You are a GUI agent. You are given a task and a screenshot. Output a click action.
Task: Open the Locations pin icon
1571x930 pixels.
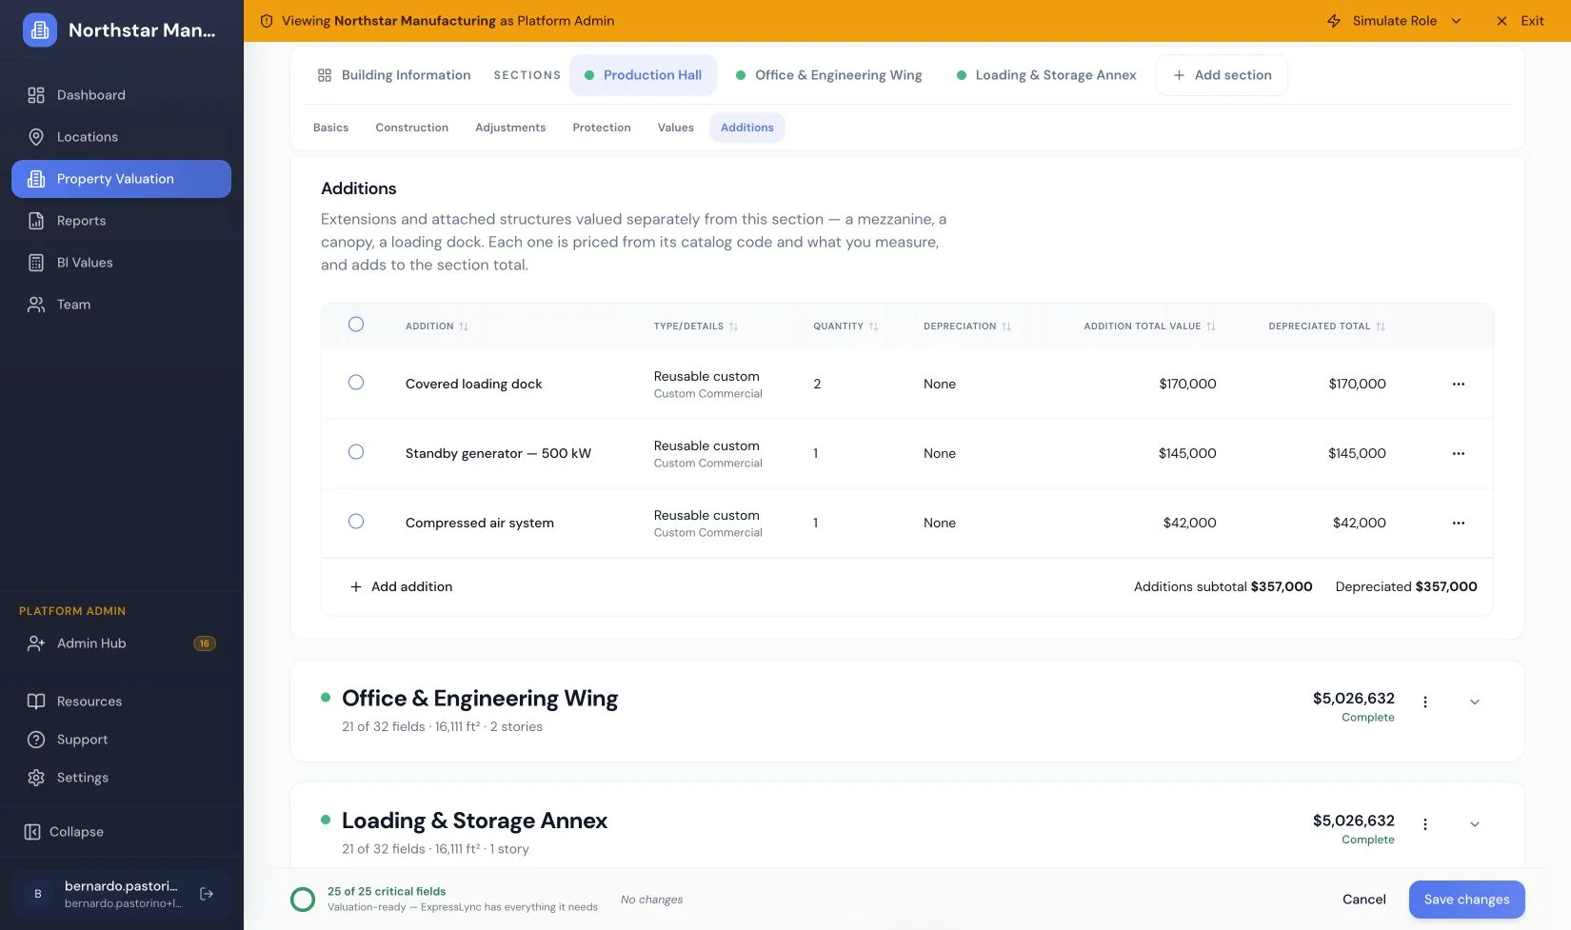[36, 137]
